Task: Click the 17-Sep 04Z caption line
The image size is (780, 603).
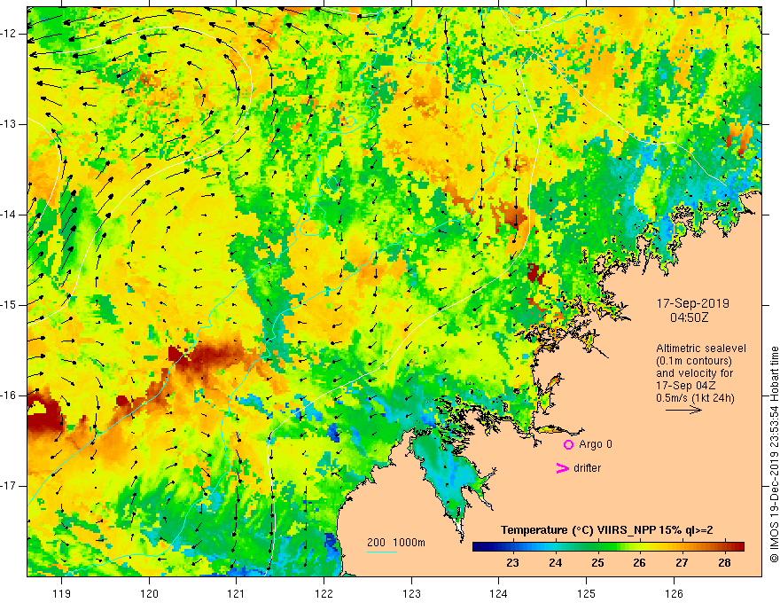Action: click(x=688, y=386)
